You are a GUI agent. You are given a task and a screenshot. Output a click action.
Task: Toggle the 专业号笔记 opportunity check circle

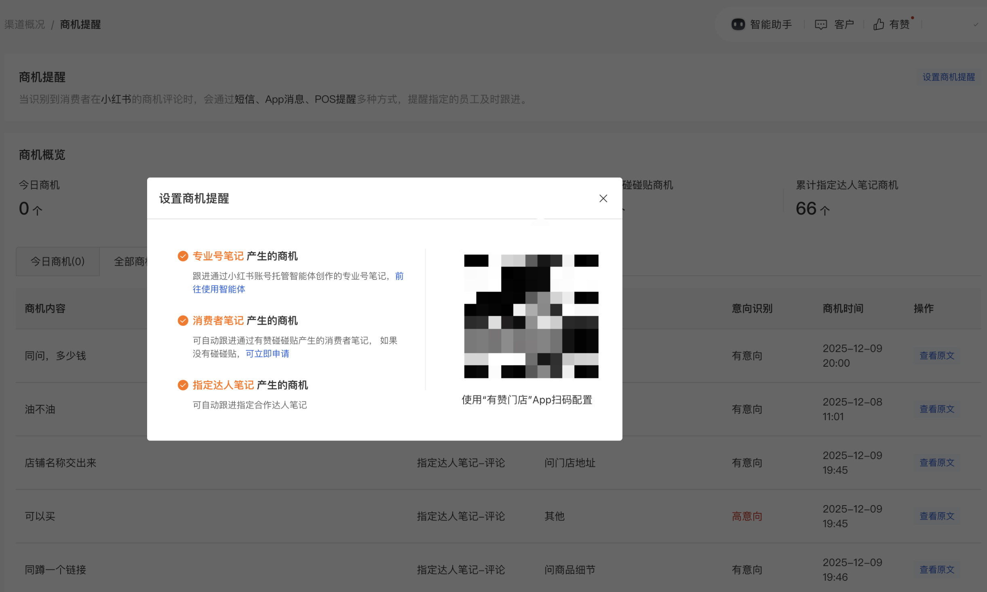183,256
